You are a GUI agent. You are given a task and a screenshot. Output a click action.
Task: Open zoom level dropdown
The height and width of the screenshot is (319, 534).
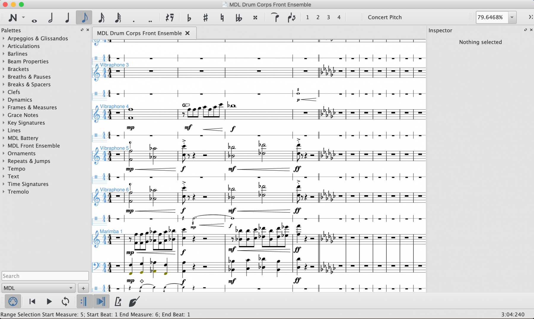click(x=512, y=17)
